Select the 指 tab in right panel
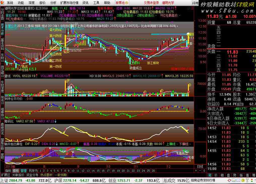 pyautogui.click(x=241, y=175)
